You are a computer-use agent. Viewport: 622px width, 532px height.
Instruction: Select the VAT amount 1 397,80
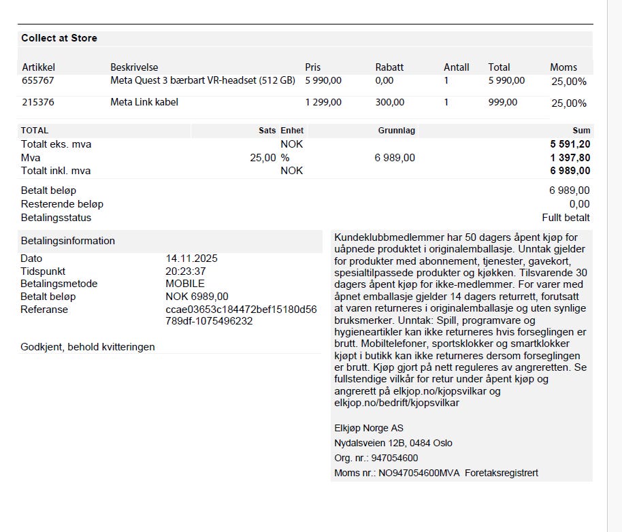pyautogui.click(x=570, y=158)
